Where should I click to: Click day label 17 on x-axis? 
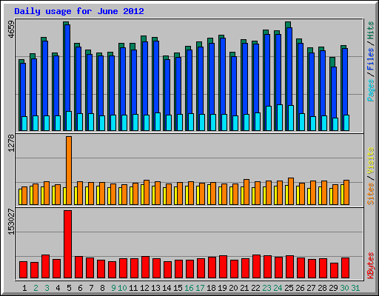(200, 288)
